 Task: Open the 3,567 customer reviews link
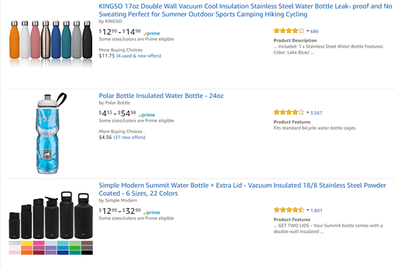(316, 112)
